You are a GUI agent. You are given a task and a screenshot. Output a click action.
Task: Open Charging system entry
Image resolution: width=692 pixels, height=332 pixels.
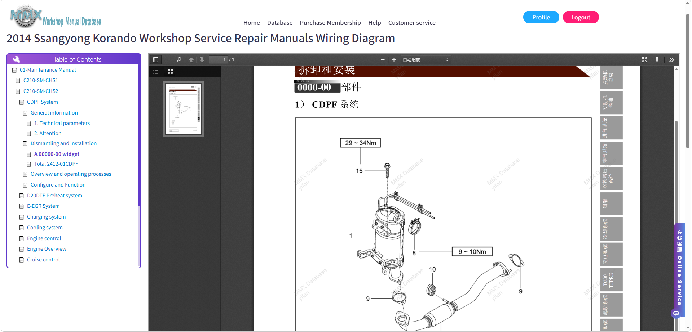click(x=46, y=217)
